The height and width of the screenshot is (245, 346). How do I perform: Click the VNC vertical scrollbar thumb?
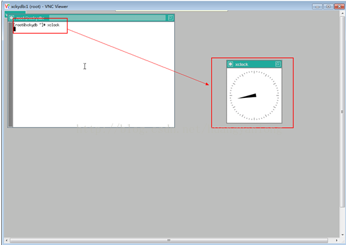(x=342, y=112)
